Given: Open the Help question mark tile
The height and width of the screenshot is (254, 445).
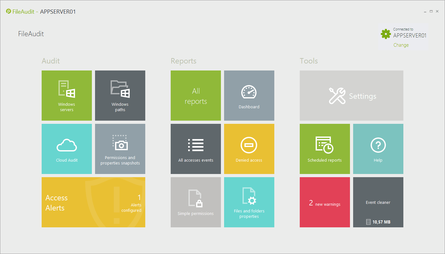Looking at the screenshot, I should tap(378, 149).
